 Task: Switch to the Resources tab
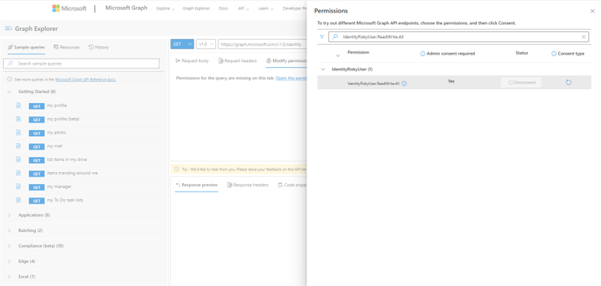[x=66, y=47]
